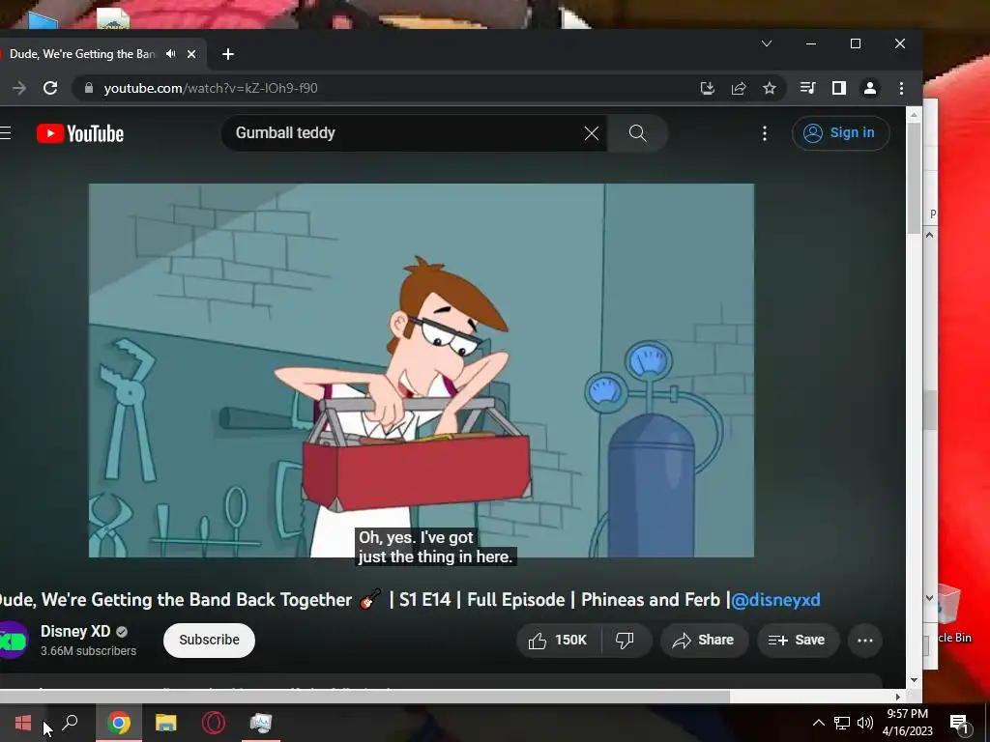Screen dimensions: 990x742
Task: Sign in to YouTube
Action: coord(840,133)
